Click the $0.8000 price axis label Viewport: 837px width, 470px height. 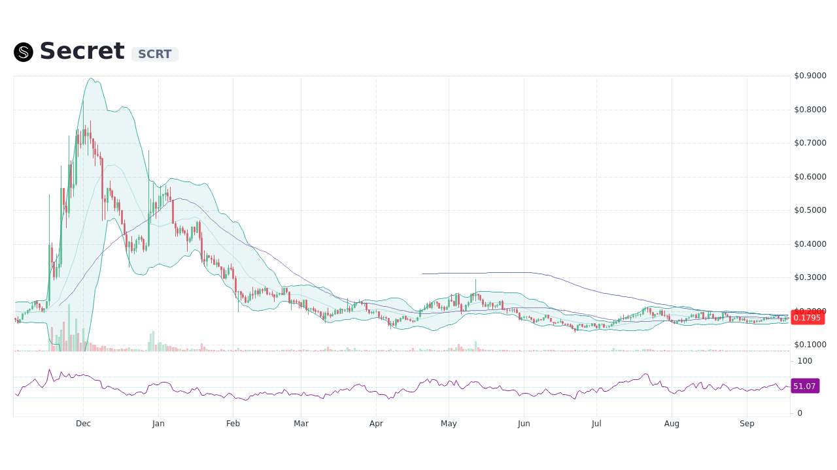(810, 110)
